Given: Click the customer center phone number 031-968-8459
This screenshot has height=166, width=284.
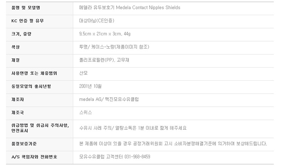Looking at the screenshot, I should point(137,157).
